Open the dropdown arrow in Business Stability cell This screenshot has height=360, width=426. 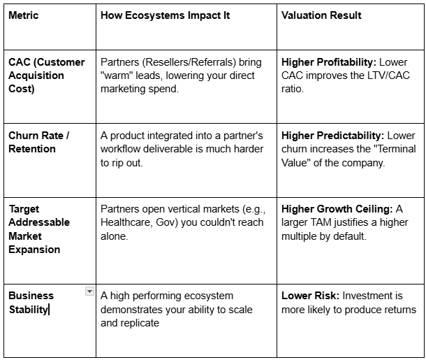pos(89,291)
